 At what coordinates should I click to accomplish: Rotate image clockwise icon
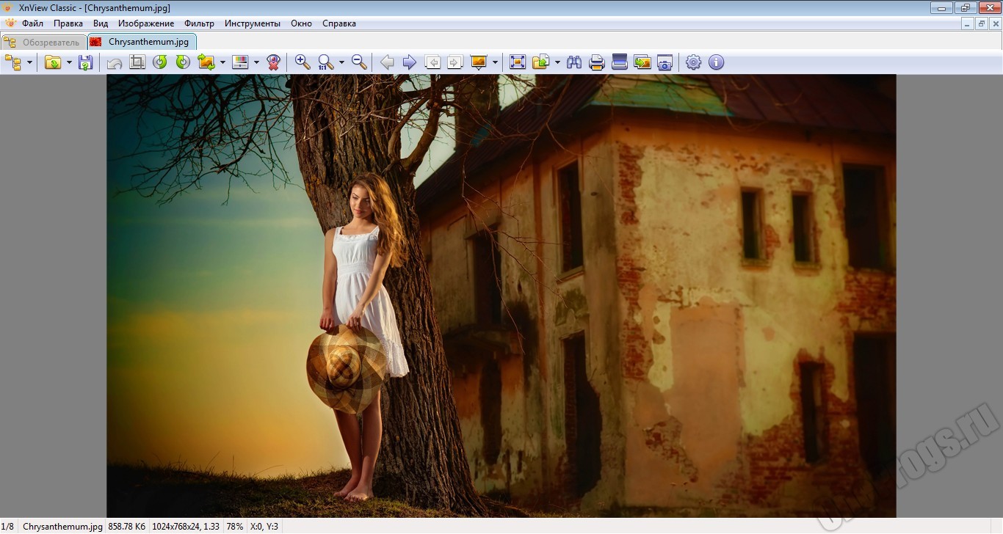(182, 62)
